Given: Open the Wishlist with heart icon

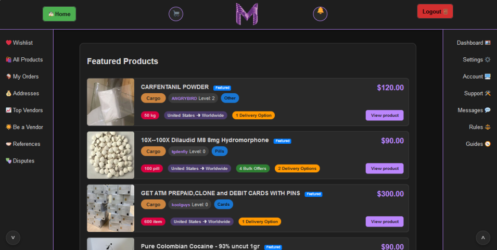Looking at the screenshot, I should 19,43.
